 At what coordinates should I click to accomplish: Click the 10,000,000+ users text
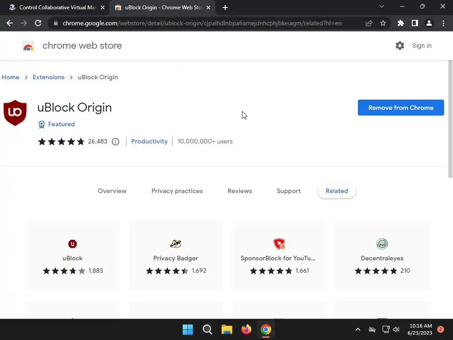(205, 141)
